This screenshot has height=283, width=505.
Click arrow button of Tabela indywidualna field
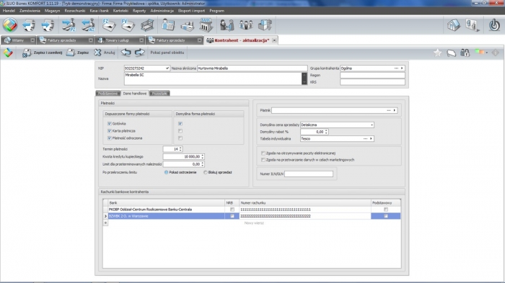click(371, 138)
